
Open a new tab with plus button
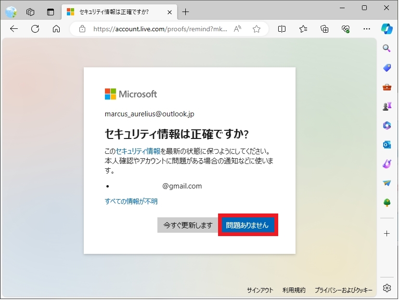(x=186, y=12)
